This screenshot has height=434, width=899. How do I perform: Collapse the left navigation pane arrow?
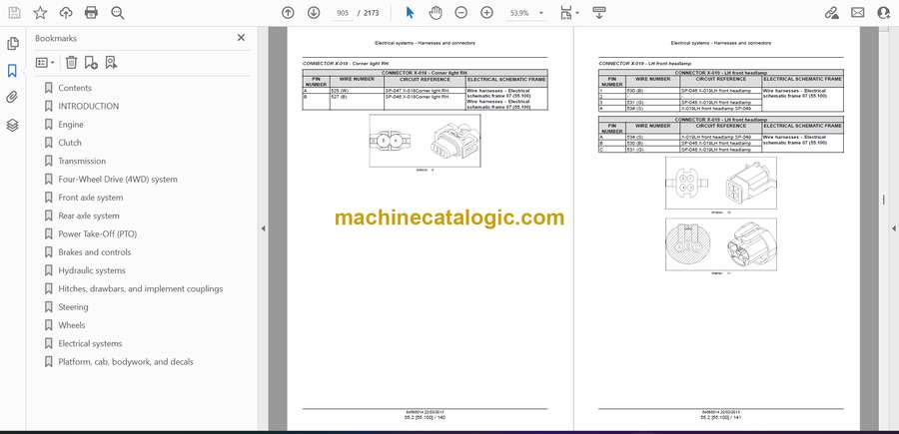(x=263, y=228)
